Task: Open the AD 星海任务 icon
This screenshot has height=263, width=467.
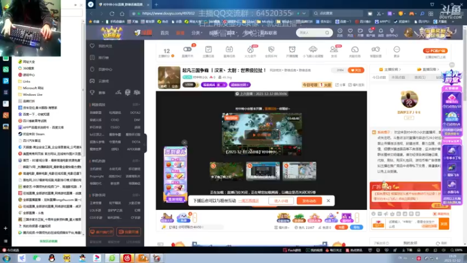Action: (229, 49)
